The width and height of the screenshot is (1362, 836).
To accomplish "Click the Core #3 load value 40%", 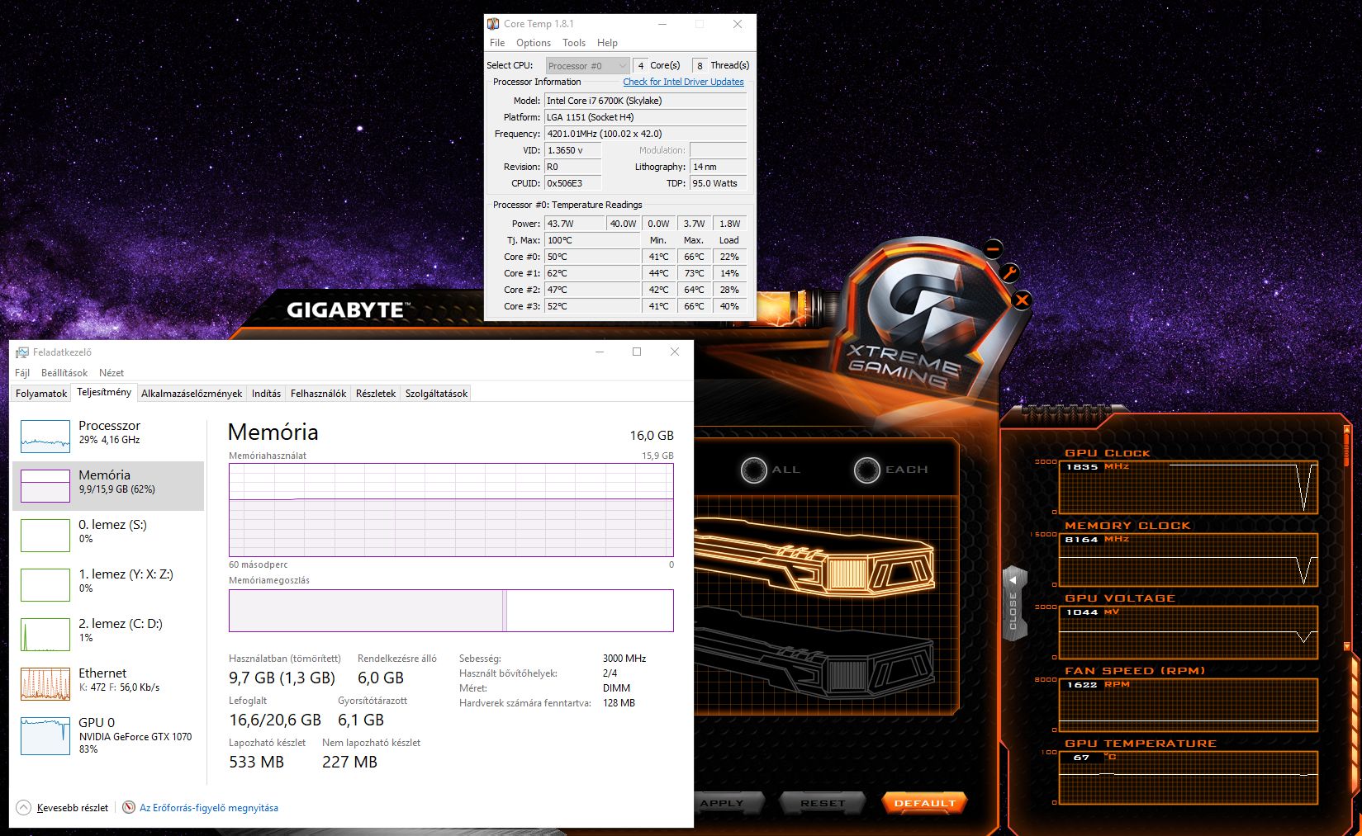I will [x=729, y=306].
